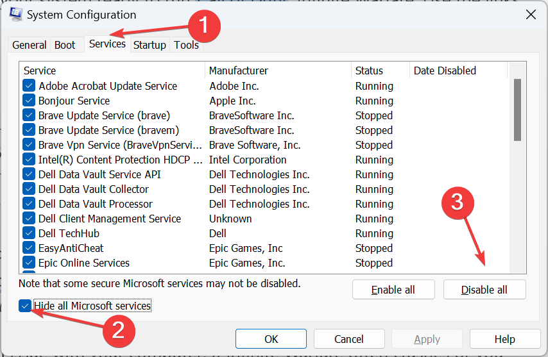Click the Date Disabled column header
Screen dimensions: 548x357
point(458,71)
